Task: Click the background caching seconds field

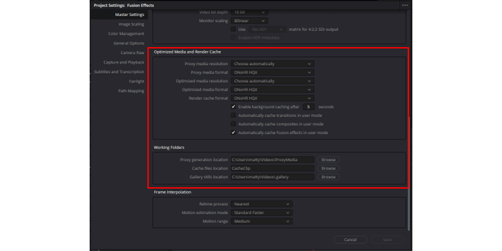Action: point(309,107)
